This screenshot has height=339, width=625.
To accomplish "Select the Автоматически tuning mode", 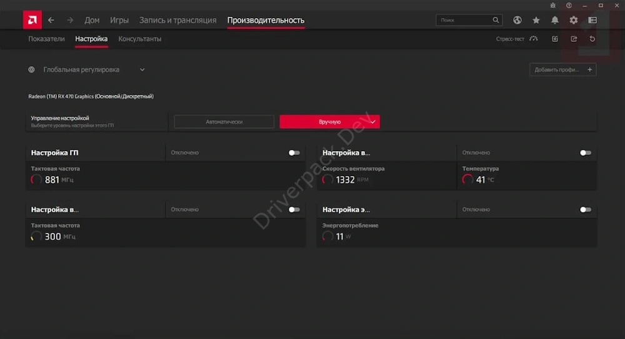I will [x=224, y=122].
